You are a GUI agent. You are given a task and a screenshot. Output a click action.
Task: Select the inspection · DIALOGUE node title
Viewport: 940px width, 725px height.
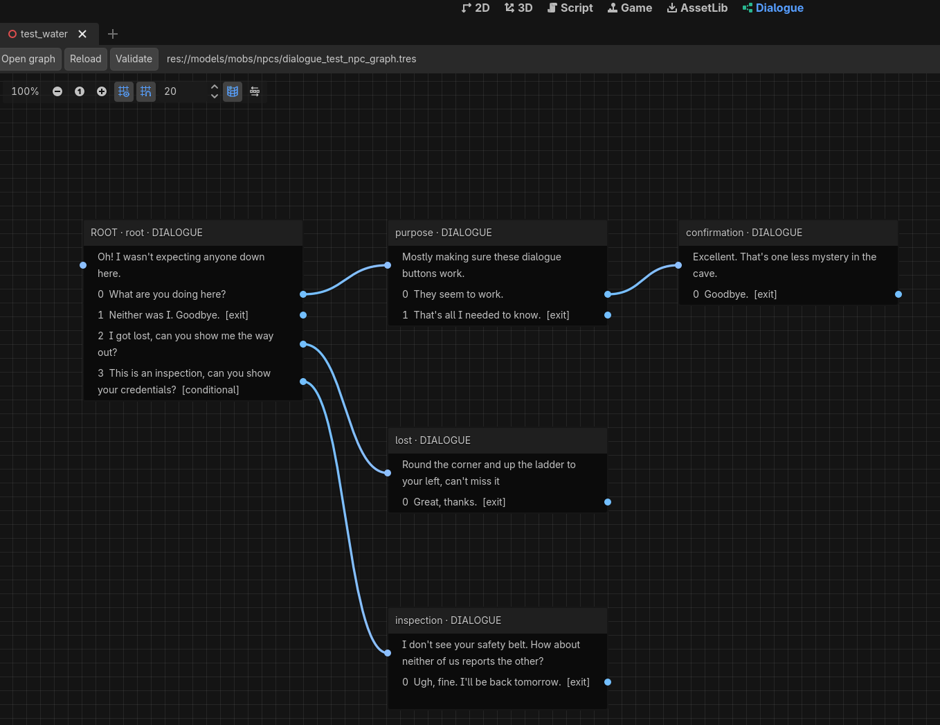point(448,620)
